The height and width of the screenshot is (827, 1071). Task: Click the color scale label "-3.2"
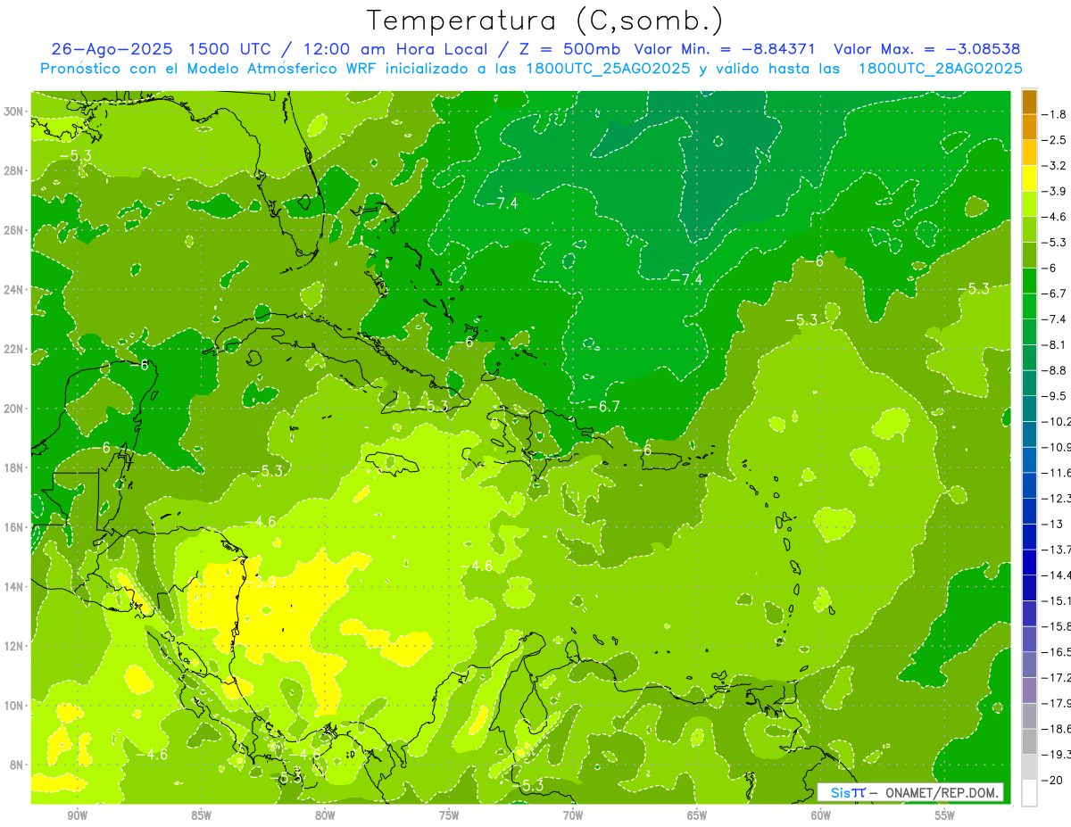tap(1055, 165)
